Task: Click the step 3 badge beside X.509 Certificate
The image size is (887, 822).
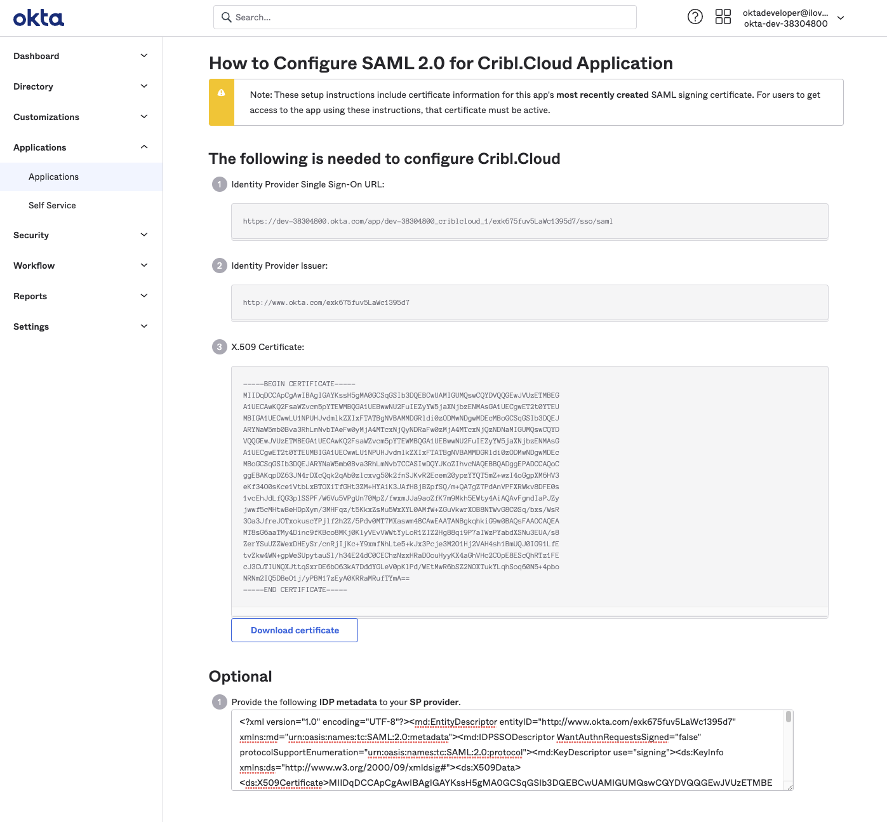Action: tap(219, 347)
